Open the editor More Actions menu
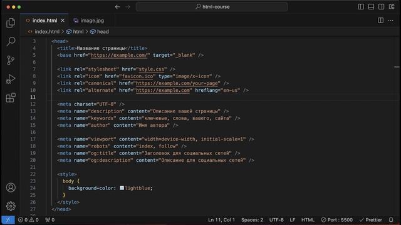 (391, 21)
